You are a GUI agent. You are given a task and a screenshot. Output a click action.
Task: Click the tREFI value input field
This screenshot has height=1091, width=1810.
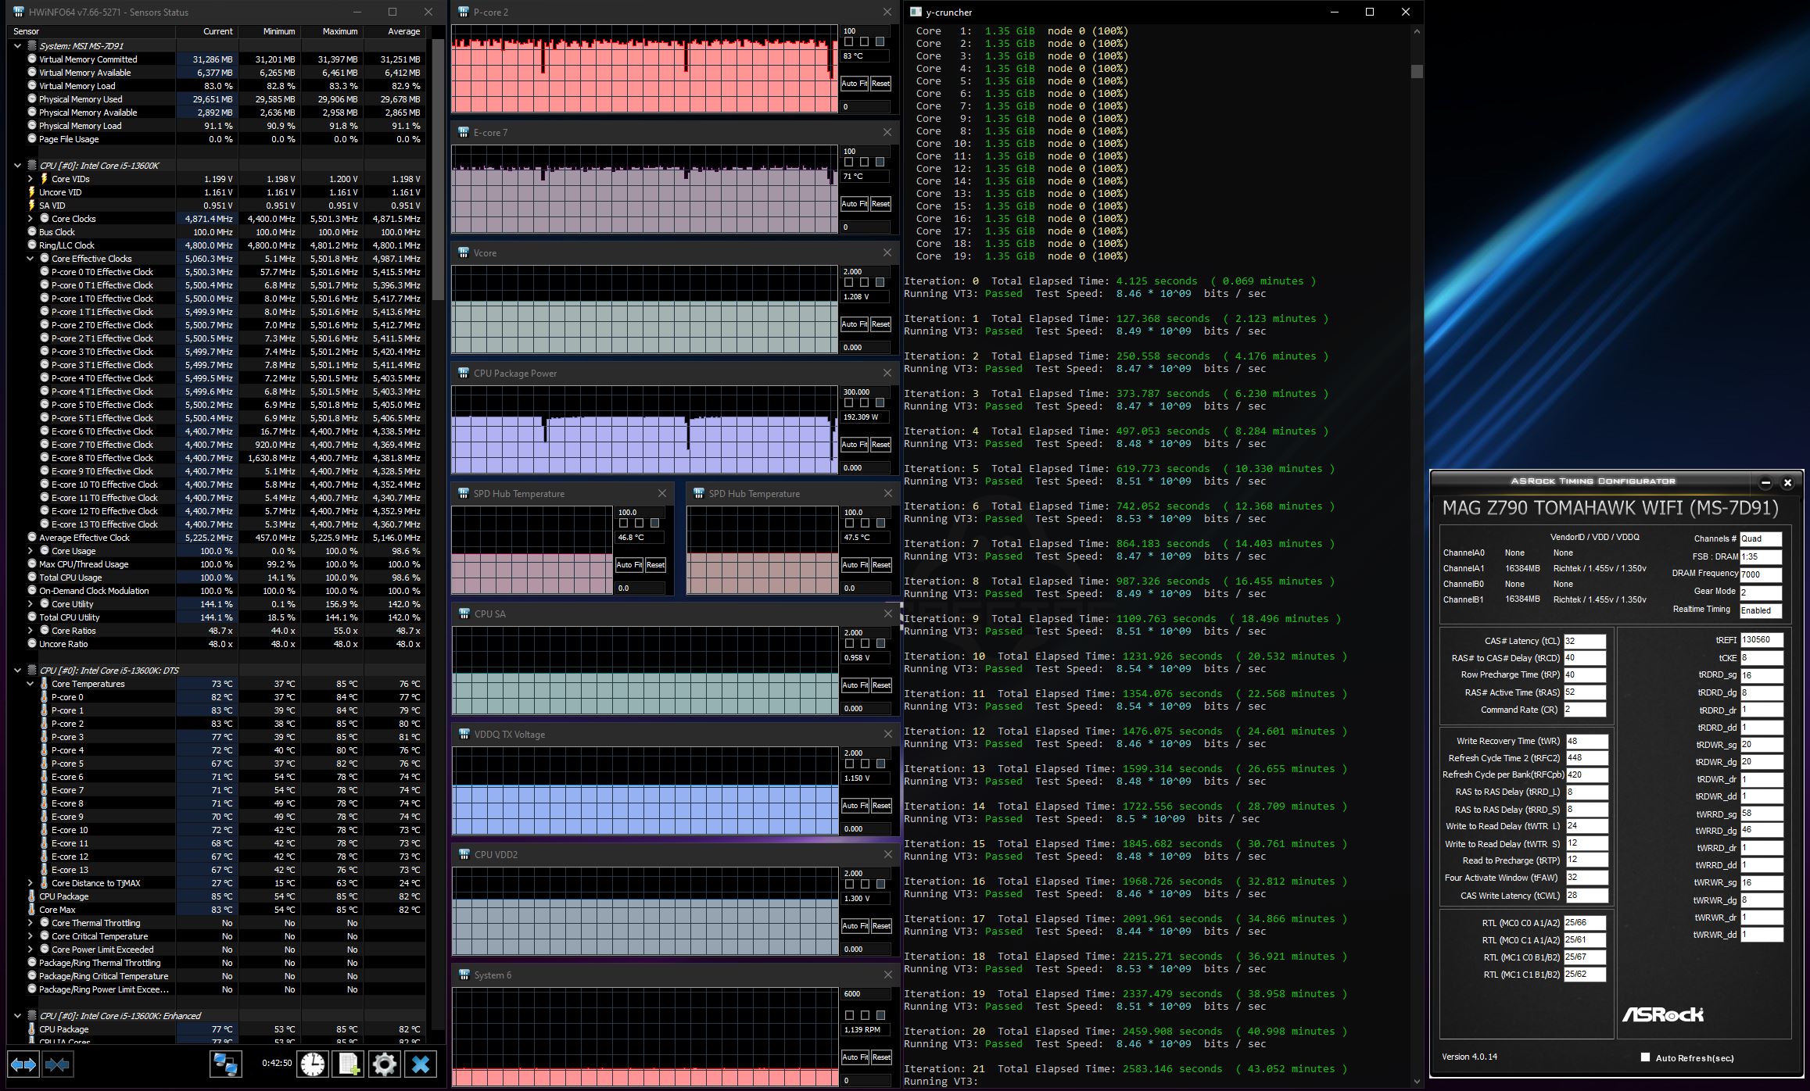pyautogui.click(x=1761, y=640)
